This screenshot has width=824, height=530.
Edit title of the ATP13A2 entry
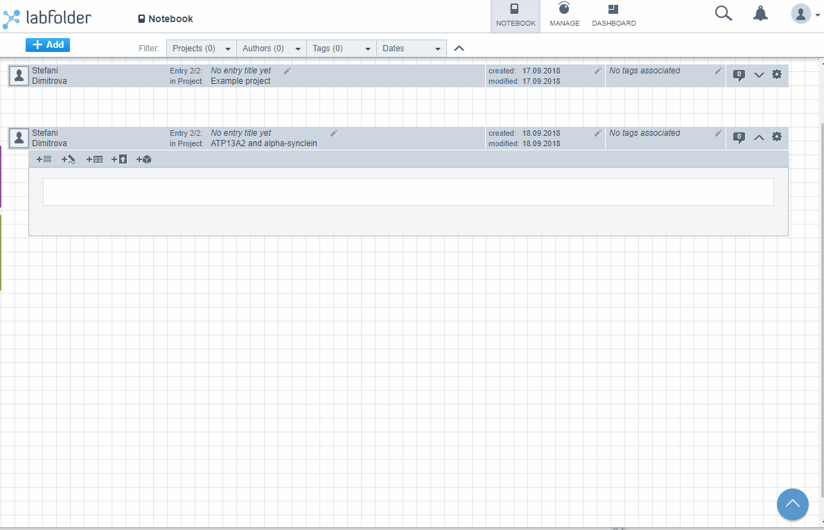click(x=334, y=134)
